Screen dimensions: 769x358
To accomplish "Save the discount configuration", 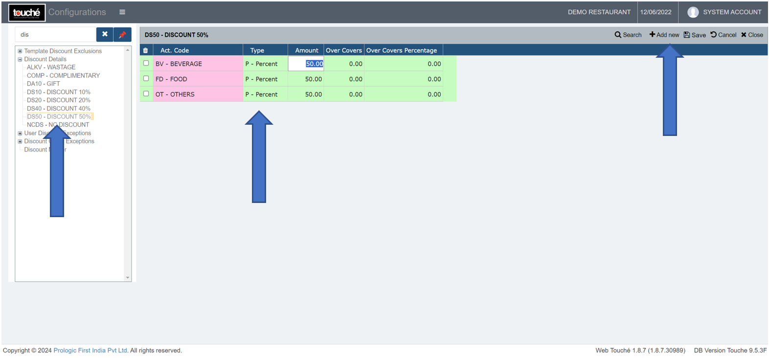I will (x=695, y=35).
